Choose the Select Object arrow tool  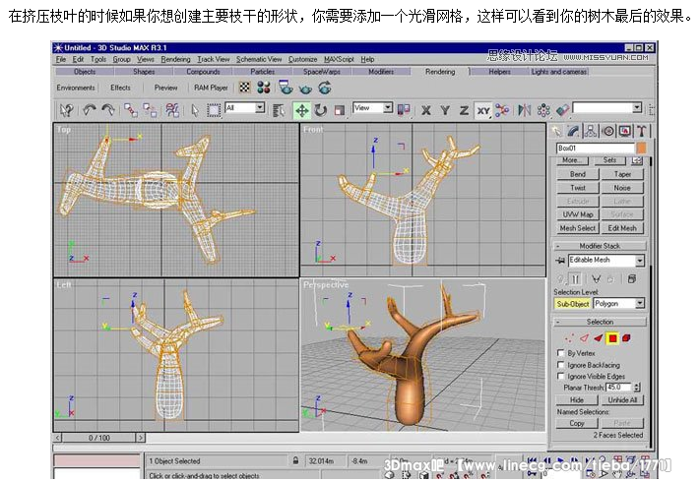coord(195,110)
